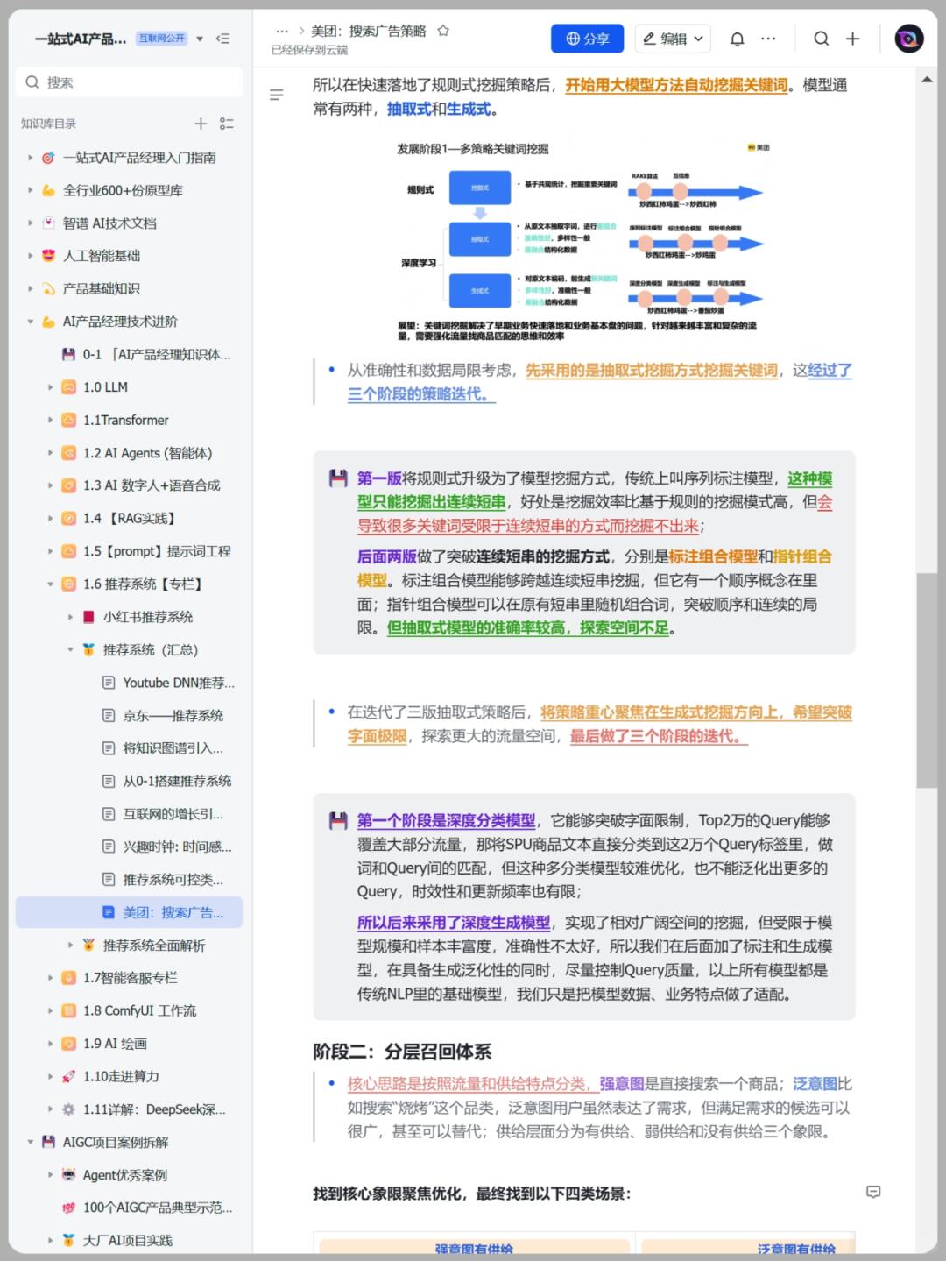Open the 1.4 【RAG实践】 folder
The image size is (946, 1261).
[130, 519]
